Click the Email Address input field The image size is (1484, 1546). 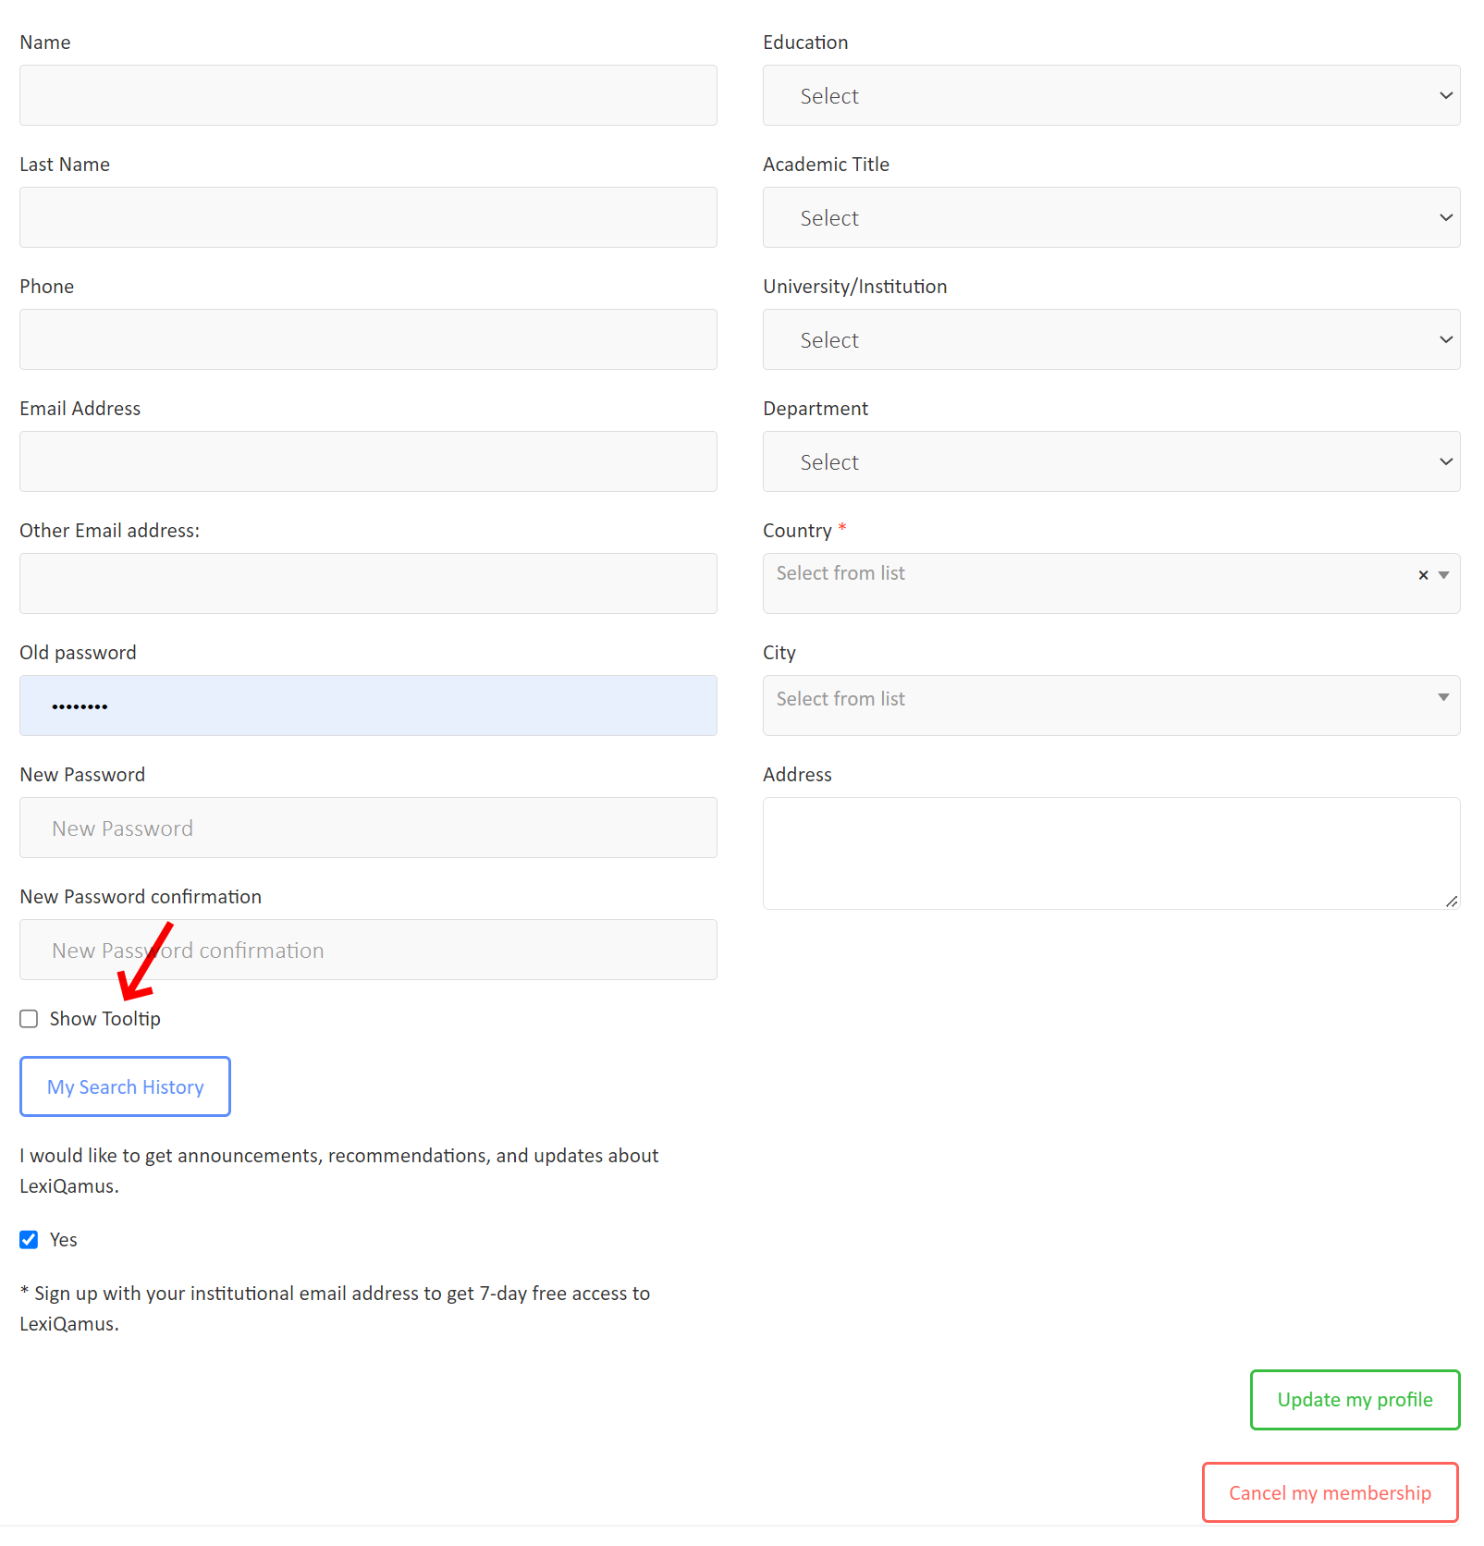[368, 461]
